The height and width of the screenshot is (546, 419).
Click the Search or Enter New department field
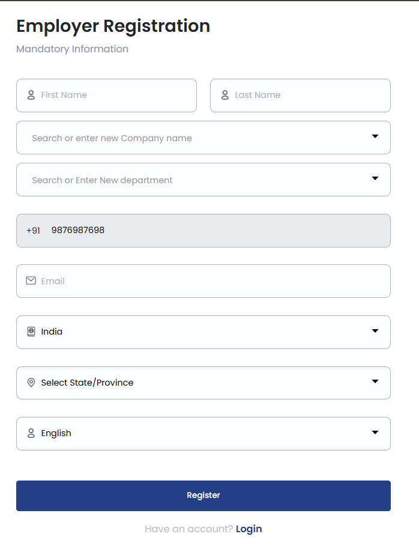tap(192, 180)
